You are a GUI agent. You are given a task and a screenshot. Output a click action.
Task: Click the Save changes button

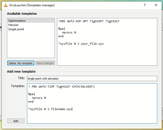click(45, 63)
